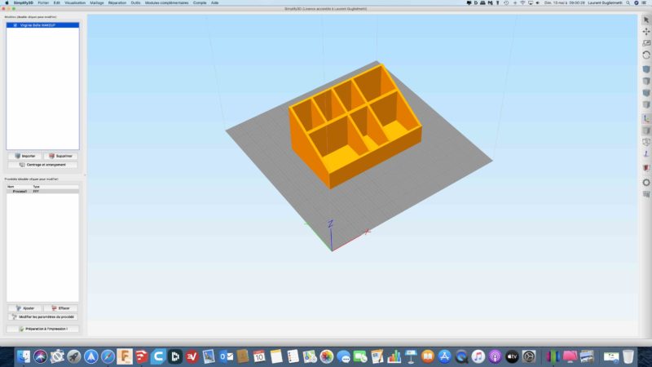
Task: Click Centrage et arrangement button
Action: tap(42, 164)
